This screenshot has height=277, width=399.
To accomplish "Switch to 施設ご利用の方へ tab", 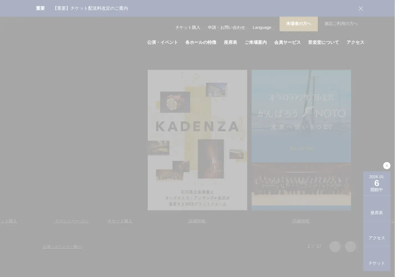I will tap(341, 24).
